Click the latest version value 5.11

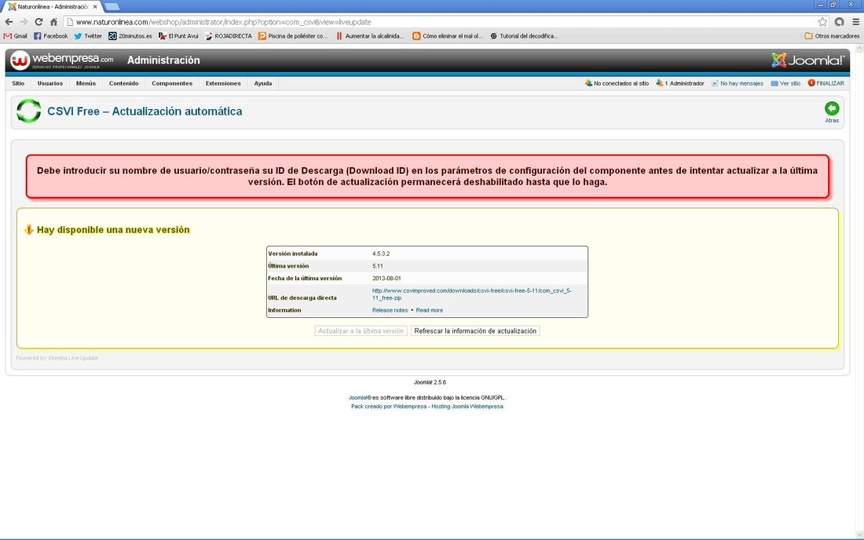click(378, 266)
